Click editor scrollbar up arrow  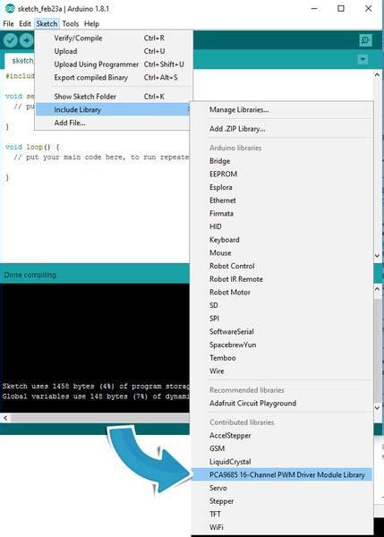(377, 74)
